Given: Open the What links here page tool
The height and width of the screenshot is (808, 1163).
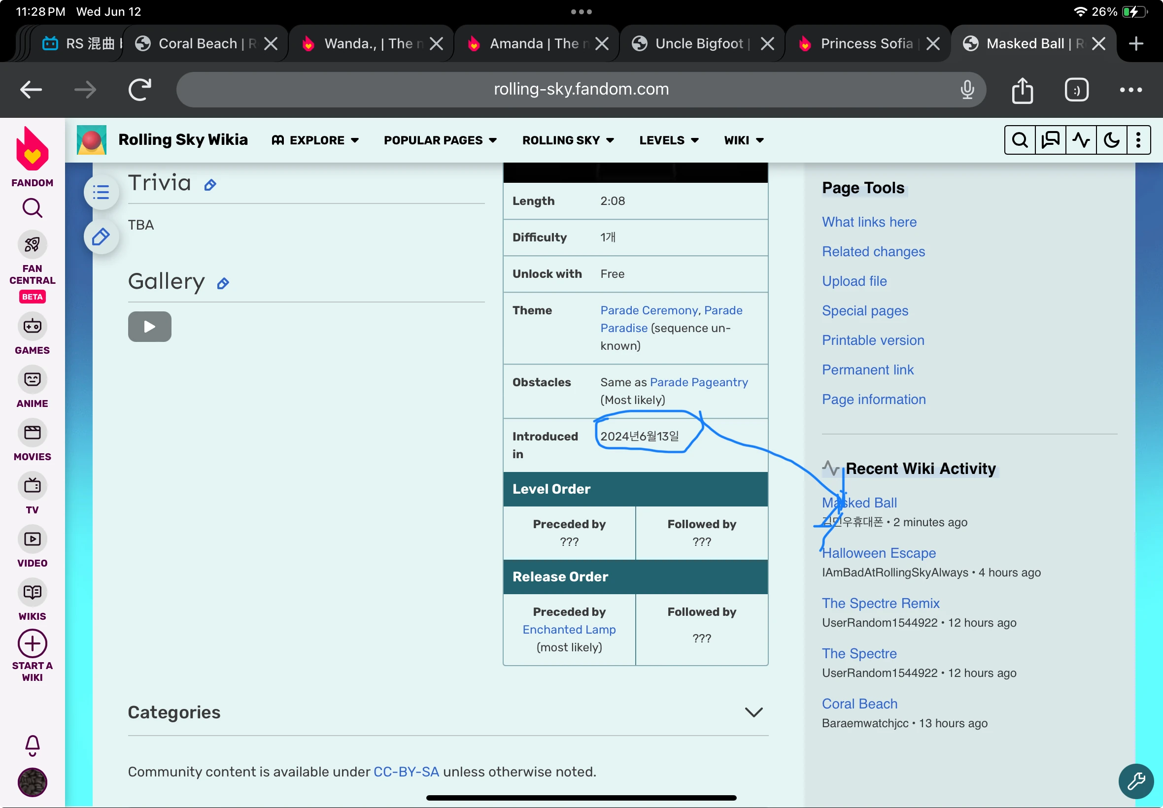Looking at the screenshot, I should (x=869, y=222).
